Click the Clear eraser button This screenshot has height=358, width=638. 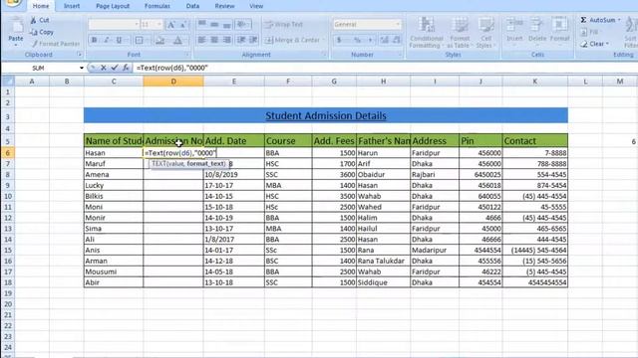pos(594,44)
